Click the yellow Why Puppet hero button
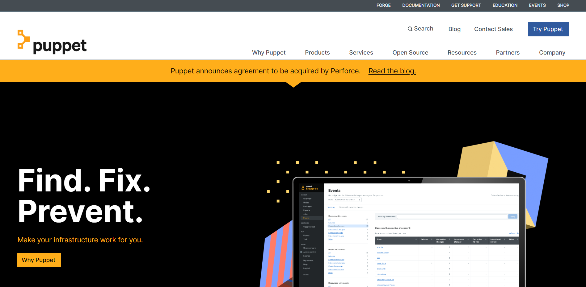Viewport: 586px width, 287px height. point(39,260)
